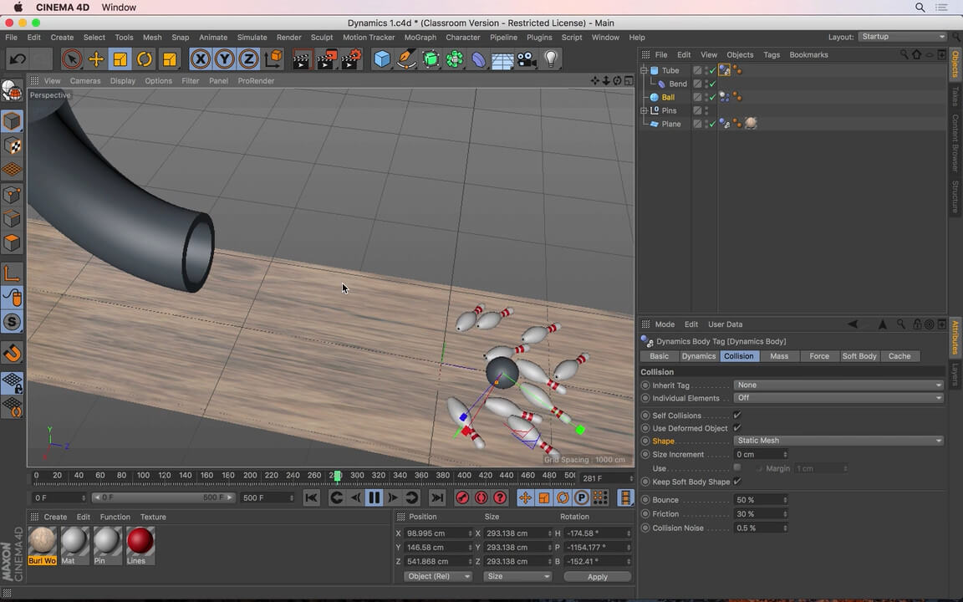Open the Shape dropdown set to Static Mesh
The width and height of the screenshot is (963, 602).
pos(838,440)
